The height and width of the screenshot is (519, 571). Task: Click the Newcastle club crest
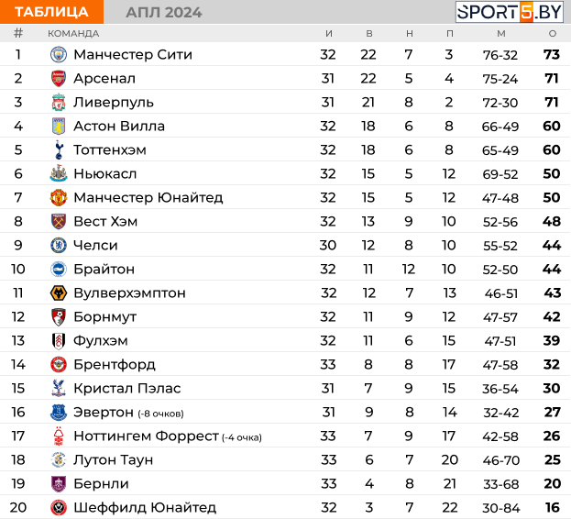click(59, 173)
